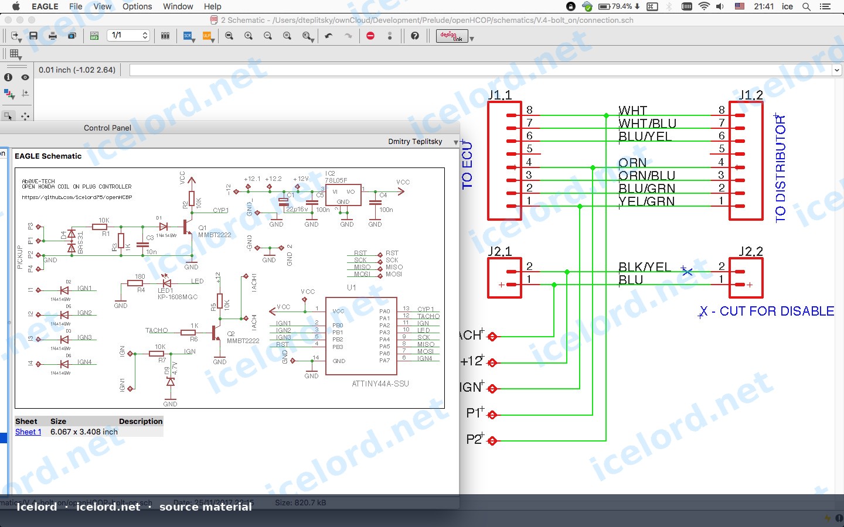Click the J1.2 connector label
This screenshot has height=527, width=844.
[751, 95]
